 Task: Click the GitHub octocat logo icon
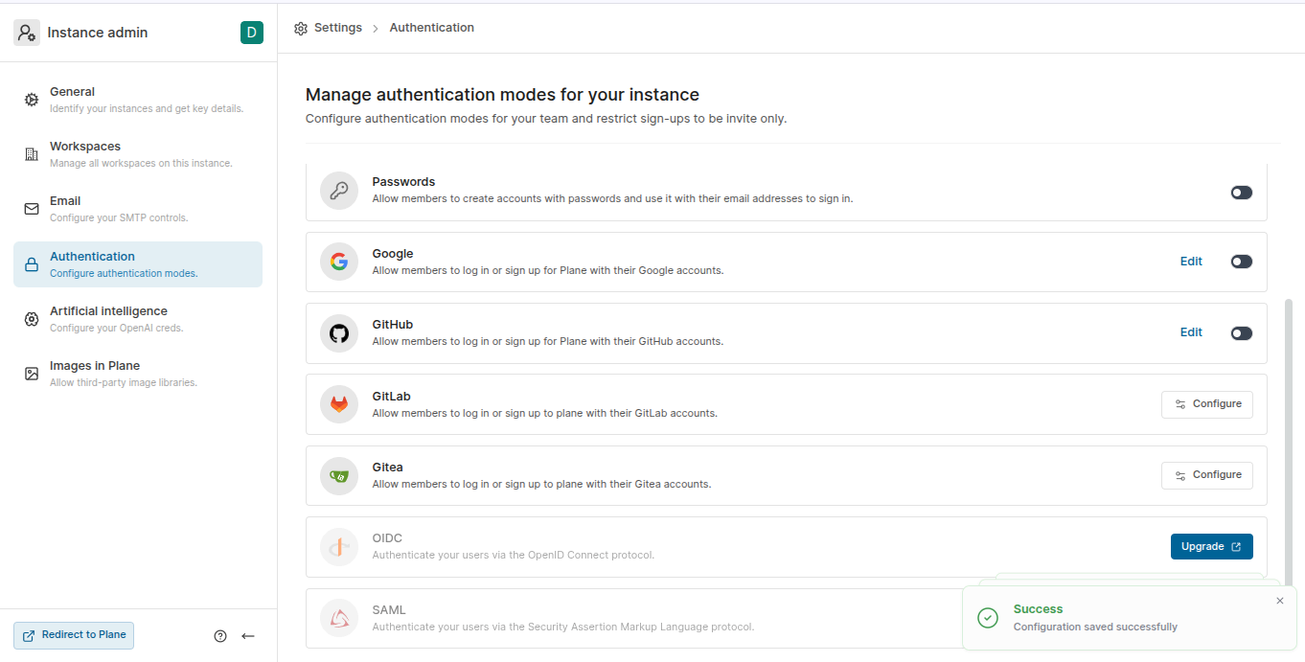tap(339, 332)
